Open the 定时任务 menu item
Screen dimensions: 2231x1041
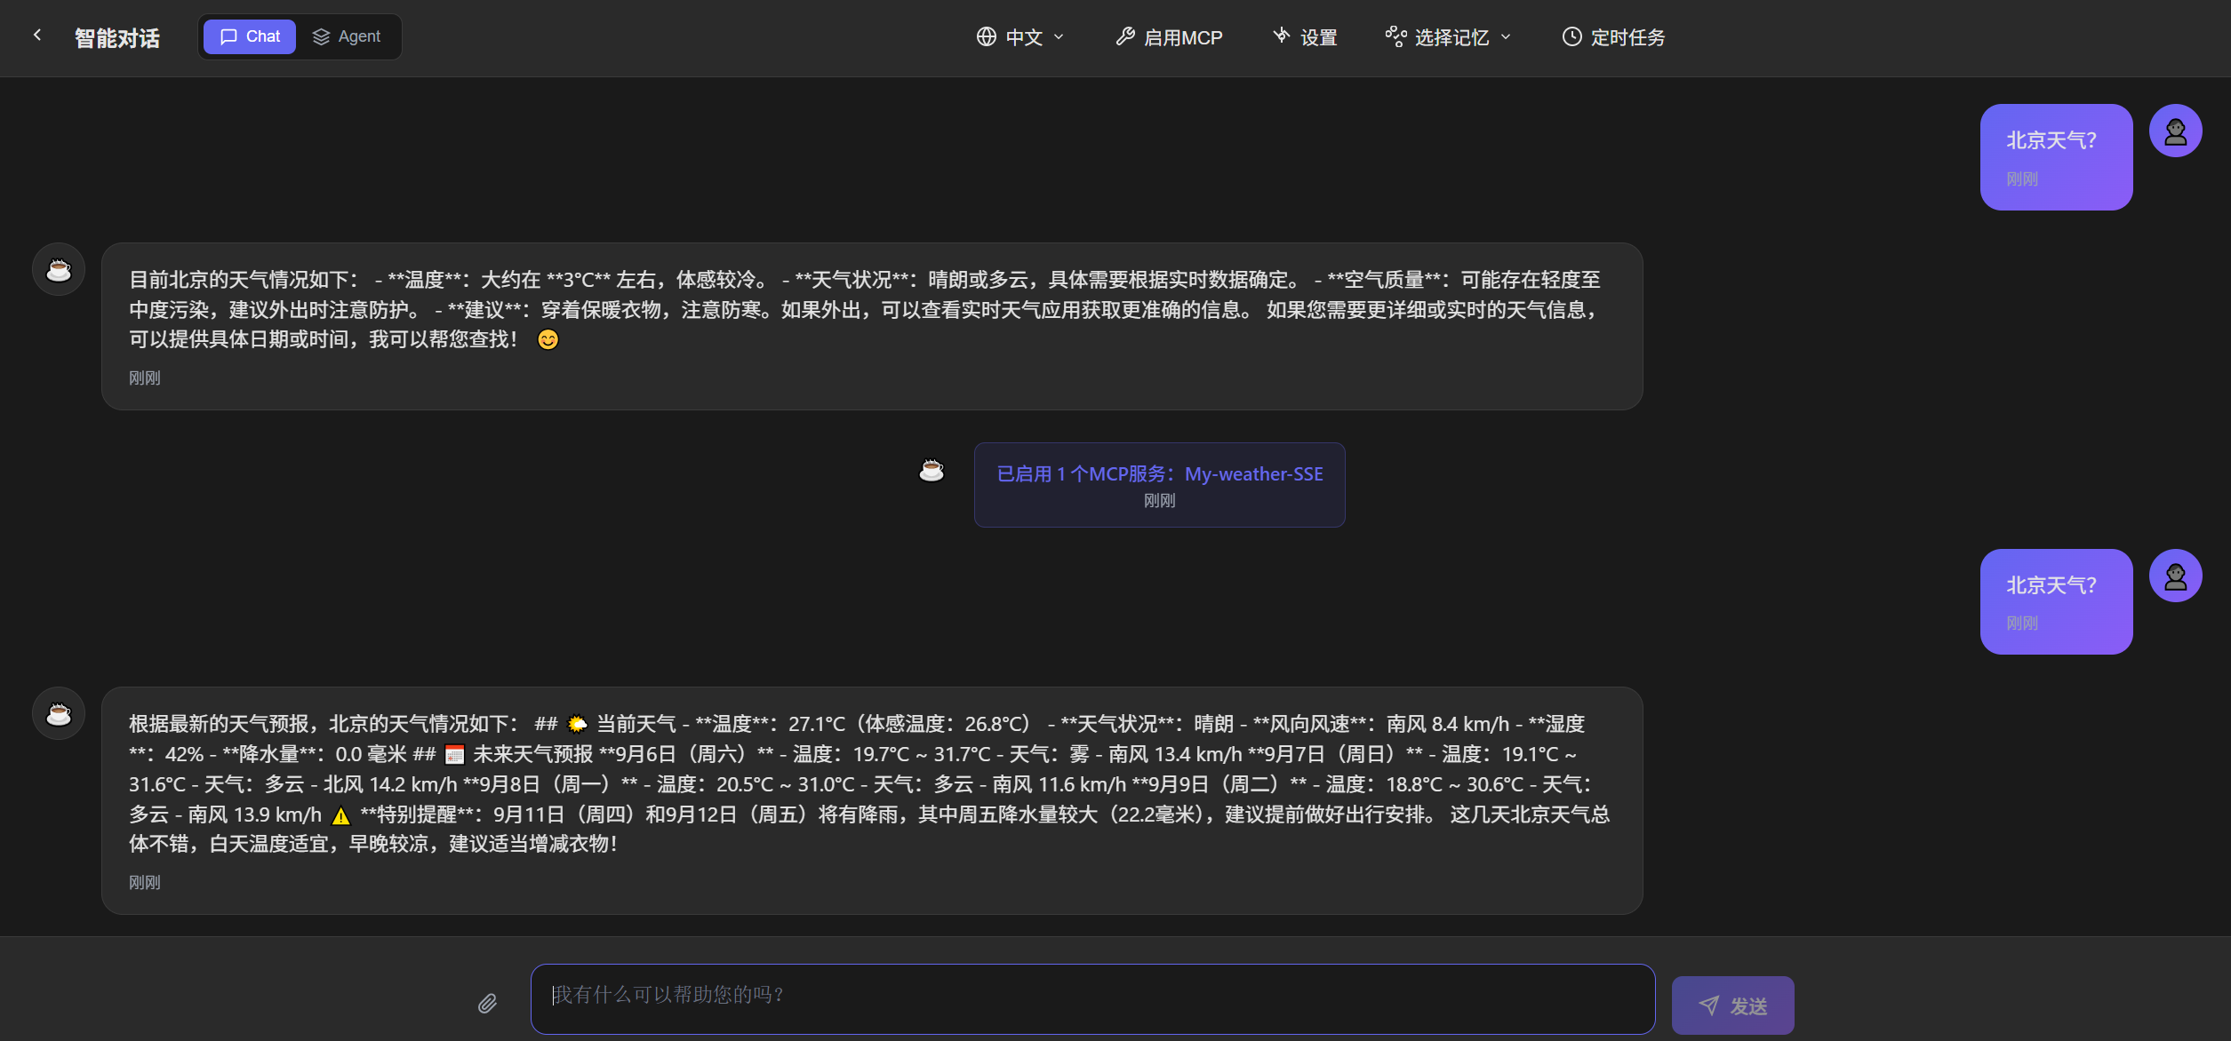pos(1627,37)
